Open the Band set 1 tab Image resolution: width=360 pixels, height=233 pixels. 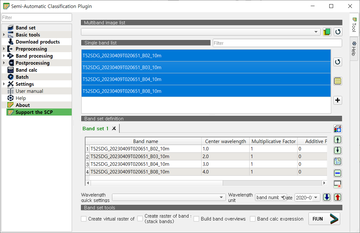click(x=95, y=129)
